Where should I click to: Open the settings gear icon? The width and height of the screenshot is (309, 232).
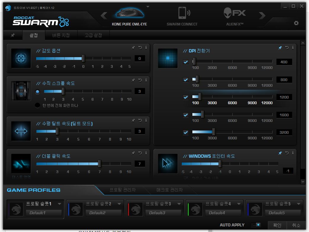tap(296, 23)
